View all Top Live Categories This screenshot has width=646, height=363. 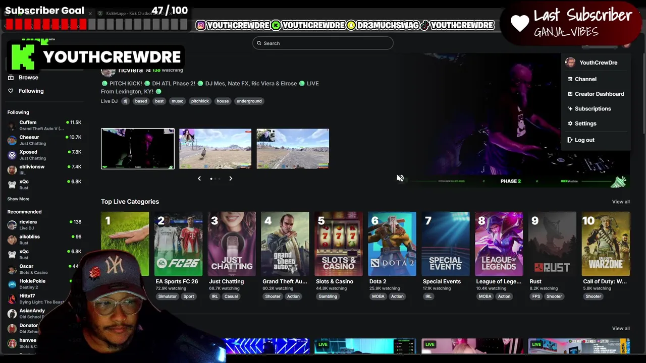[621, 202]
